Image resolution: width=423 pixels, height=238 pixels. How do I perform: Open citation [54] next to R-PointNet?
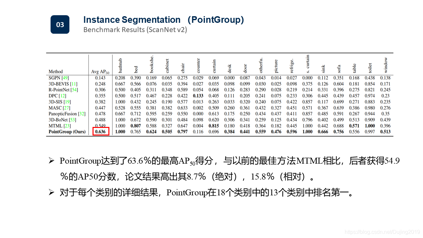(75, 90)
